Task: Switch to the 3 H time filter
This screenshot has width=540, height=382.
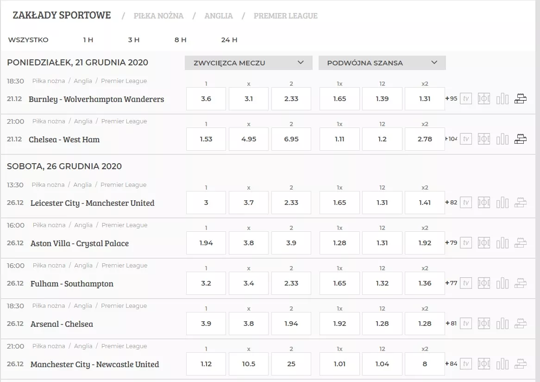Action: click(x=133, y=40)
